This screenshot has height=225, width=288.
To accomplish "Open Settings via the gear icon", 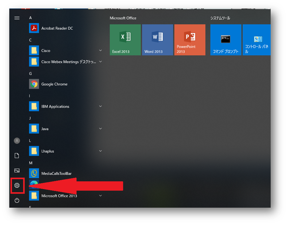I will click(17, 185).
